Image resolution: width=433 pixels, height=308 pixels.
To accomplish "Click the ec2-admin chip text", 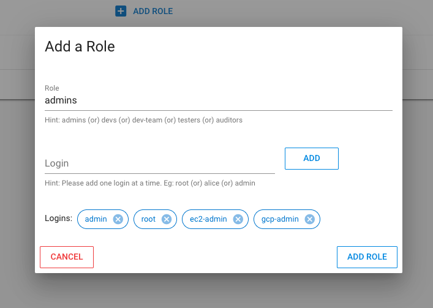I will (x=208, y=219).
